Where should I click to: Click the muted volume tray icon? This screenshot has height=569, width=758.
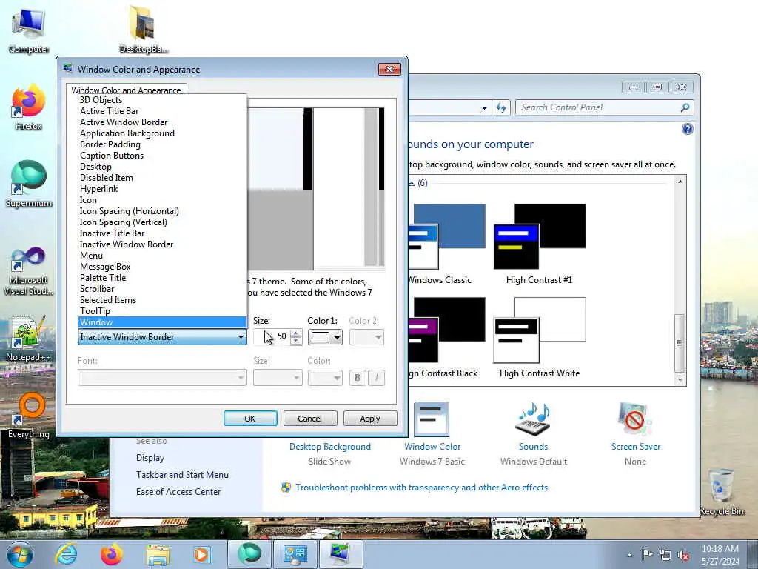[683, 555]
